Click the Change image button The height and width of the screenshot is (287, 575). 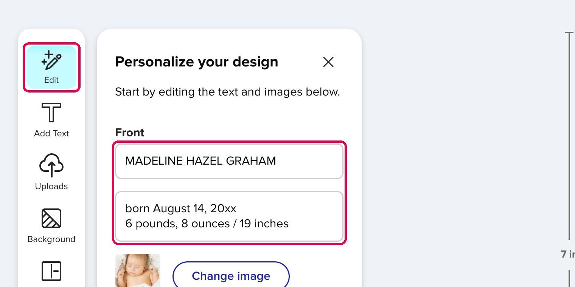coord(231,276)
